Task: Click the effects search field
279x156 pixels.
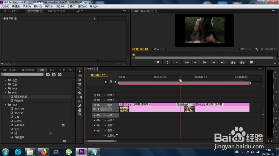Action: click(22, 75)
